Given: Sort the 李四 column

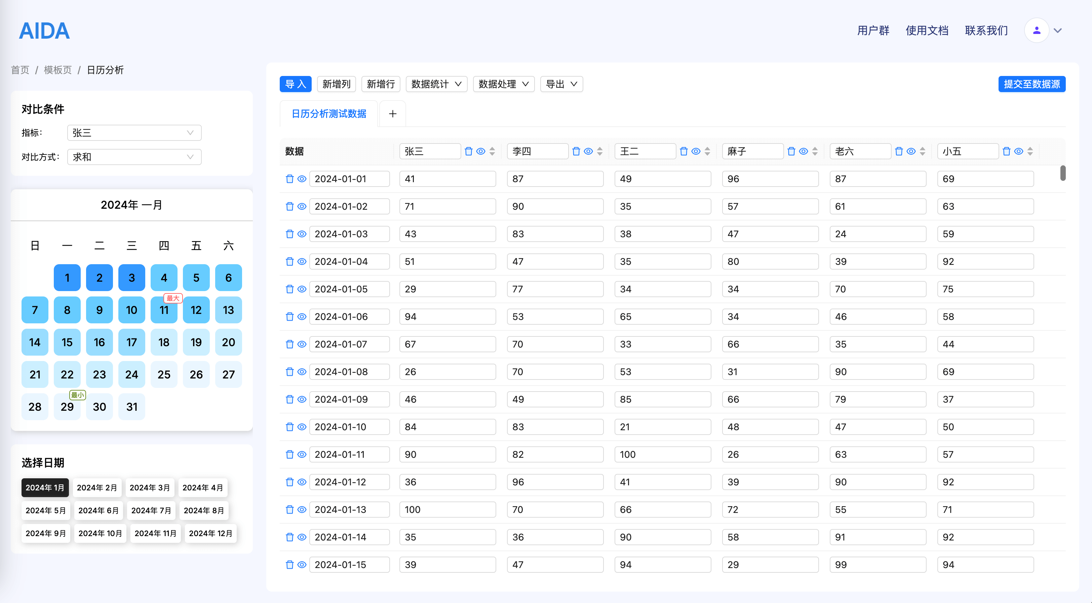Looking at the screenshot, I should pyautogui.click(x=600, y=151).
